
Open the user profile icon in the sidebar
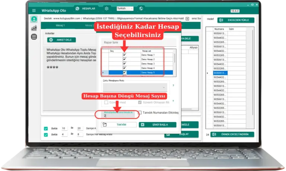pyautogui.click(x=34, y=19)
